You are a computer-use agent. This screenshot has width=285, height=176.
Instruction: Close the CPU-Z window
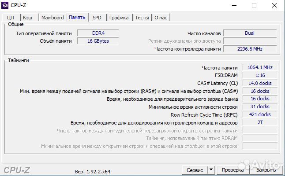274,5
